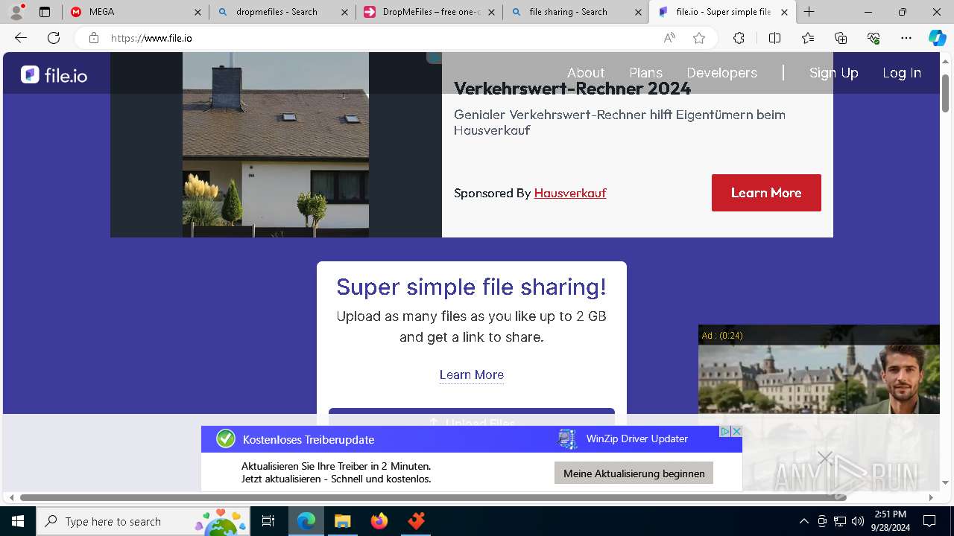The image size is (954, 536).
Task: Open the Extensions puzzle icon
Action: [x=739, y=38]
